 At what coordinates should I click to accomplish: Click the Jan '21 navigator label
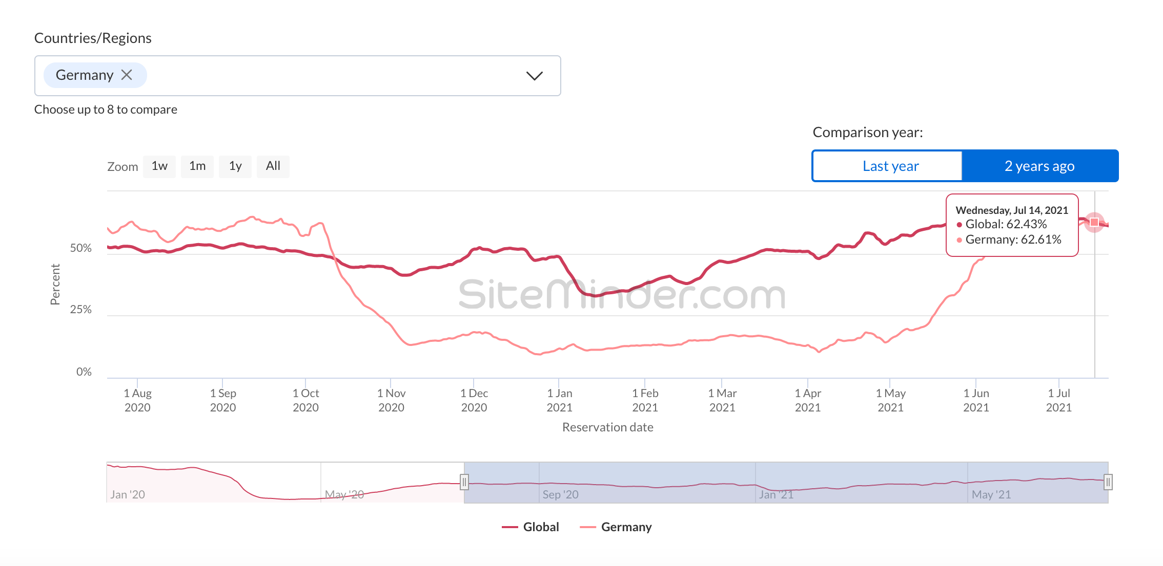point(776,494)
